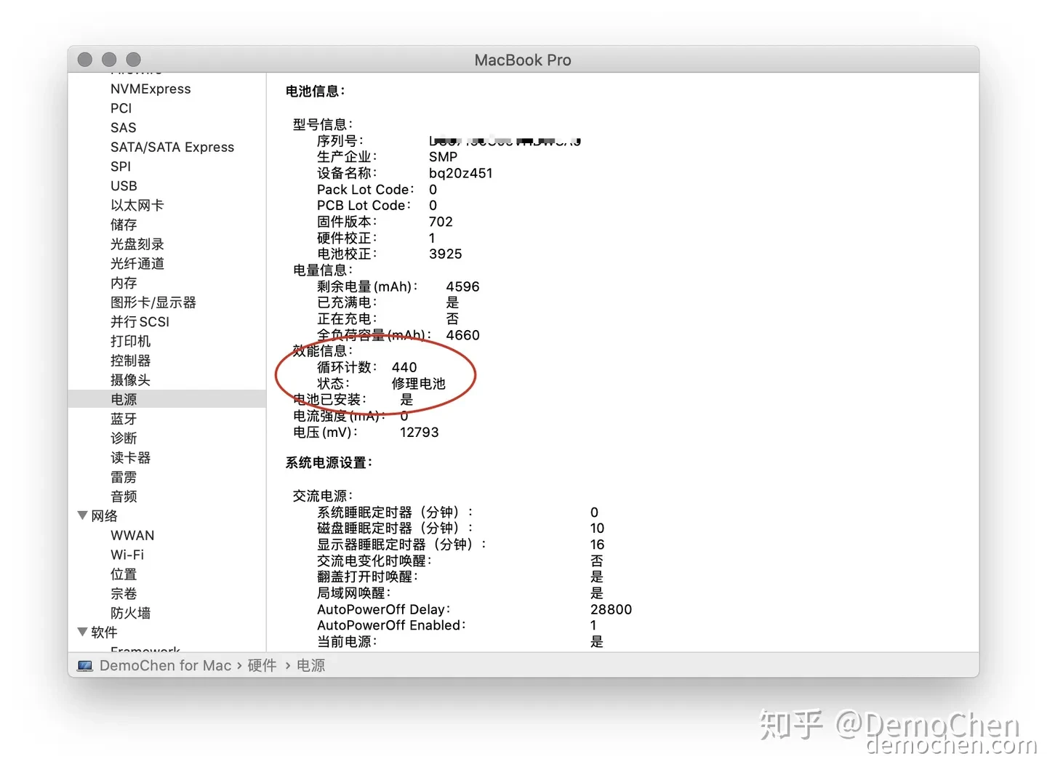
Task: Click the 磁盘睡眠定时器 value 10
Action: point(597,529)
